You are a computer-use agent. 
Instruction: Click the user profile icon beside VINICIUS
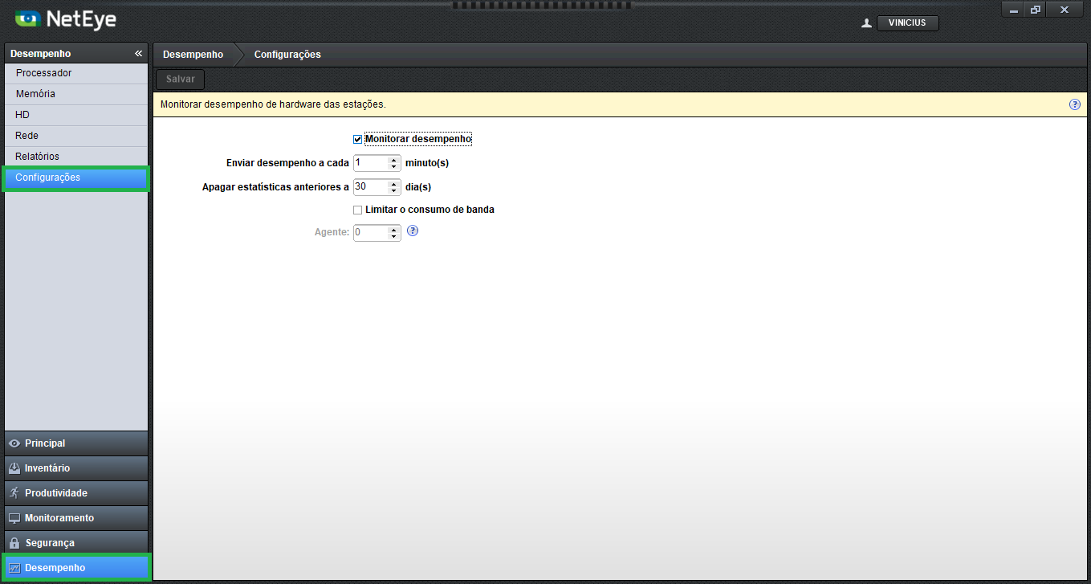click(x=866, y=23)
